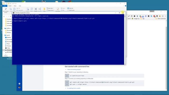Screen dimensions: 169x95
Task: Open the Explorer help question icon
Action: [x=126, y=6]
